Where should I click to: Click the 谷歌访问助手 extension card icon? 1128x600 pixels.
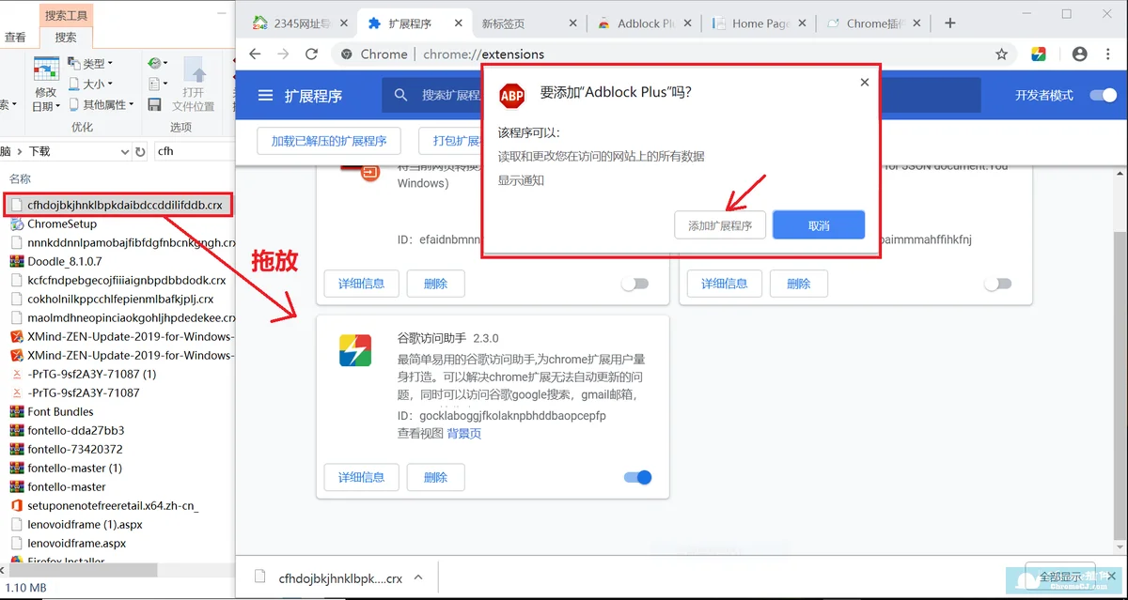point(355,351)
